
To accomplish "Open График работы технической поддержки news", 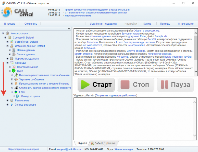I will point(97,10).
